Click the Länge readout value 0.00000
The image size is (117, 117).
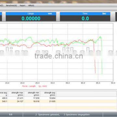(x=31, y=19)
